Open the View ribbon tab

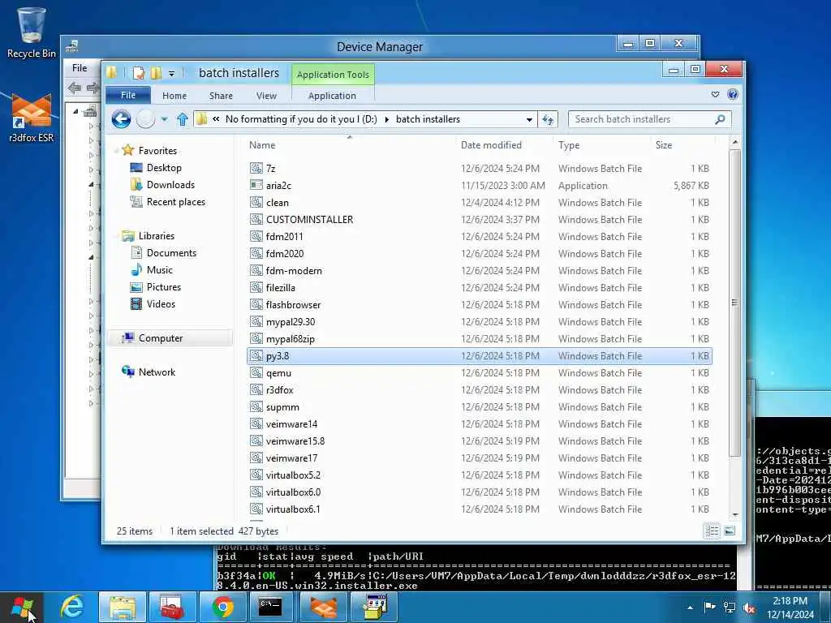point(266,96)
